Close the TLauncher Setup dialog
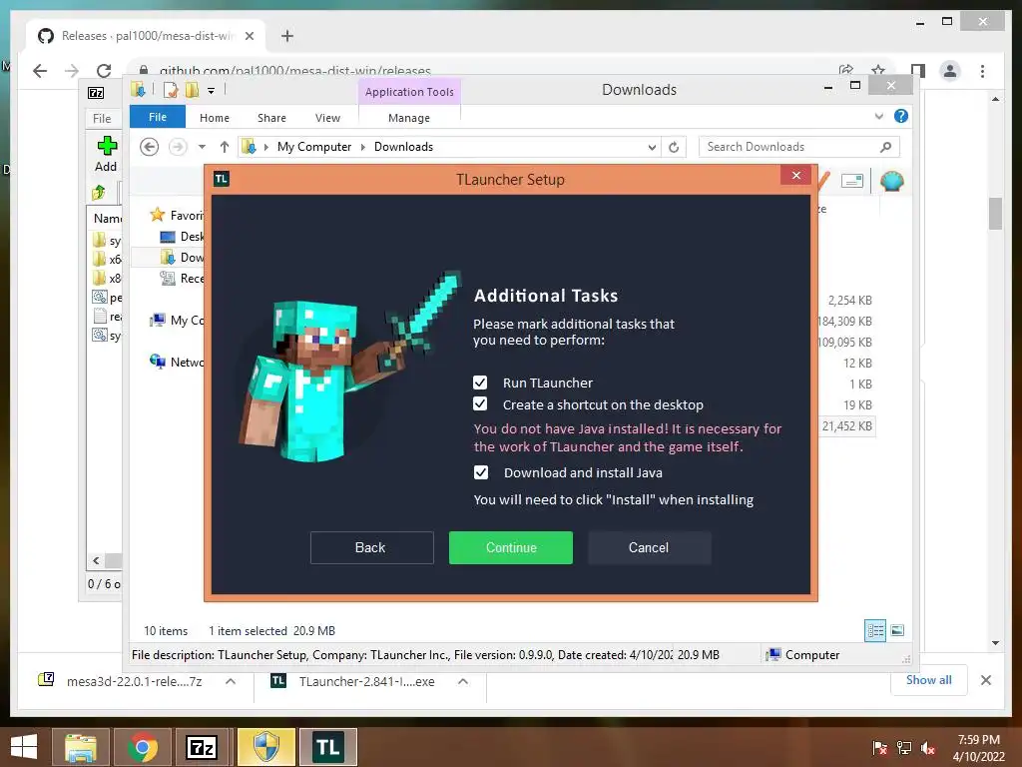 pyautogui.click(x=795, y=175)
